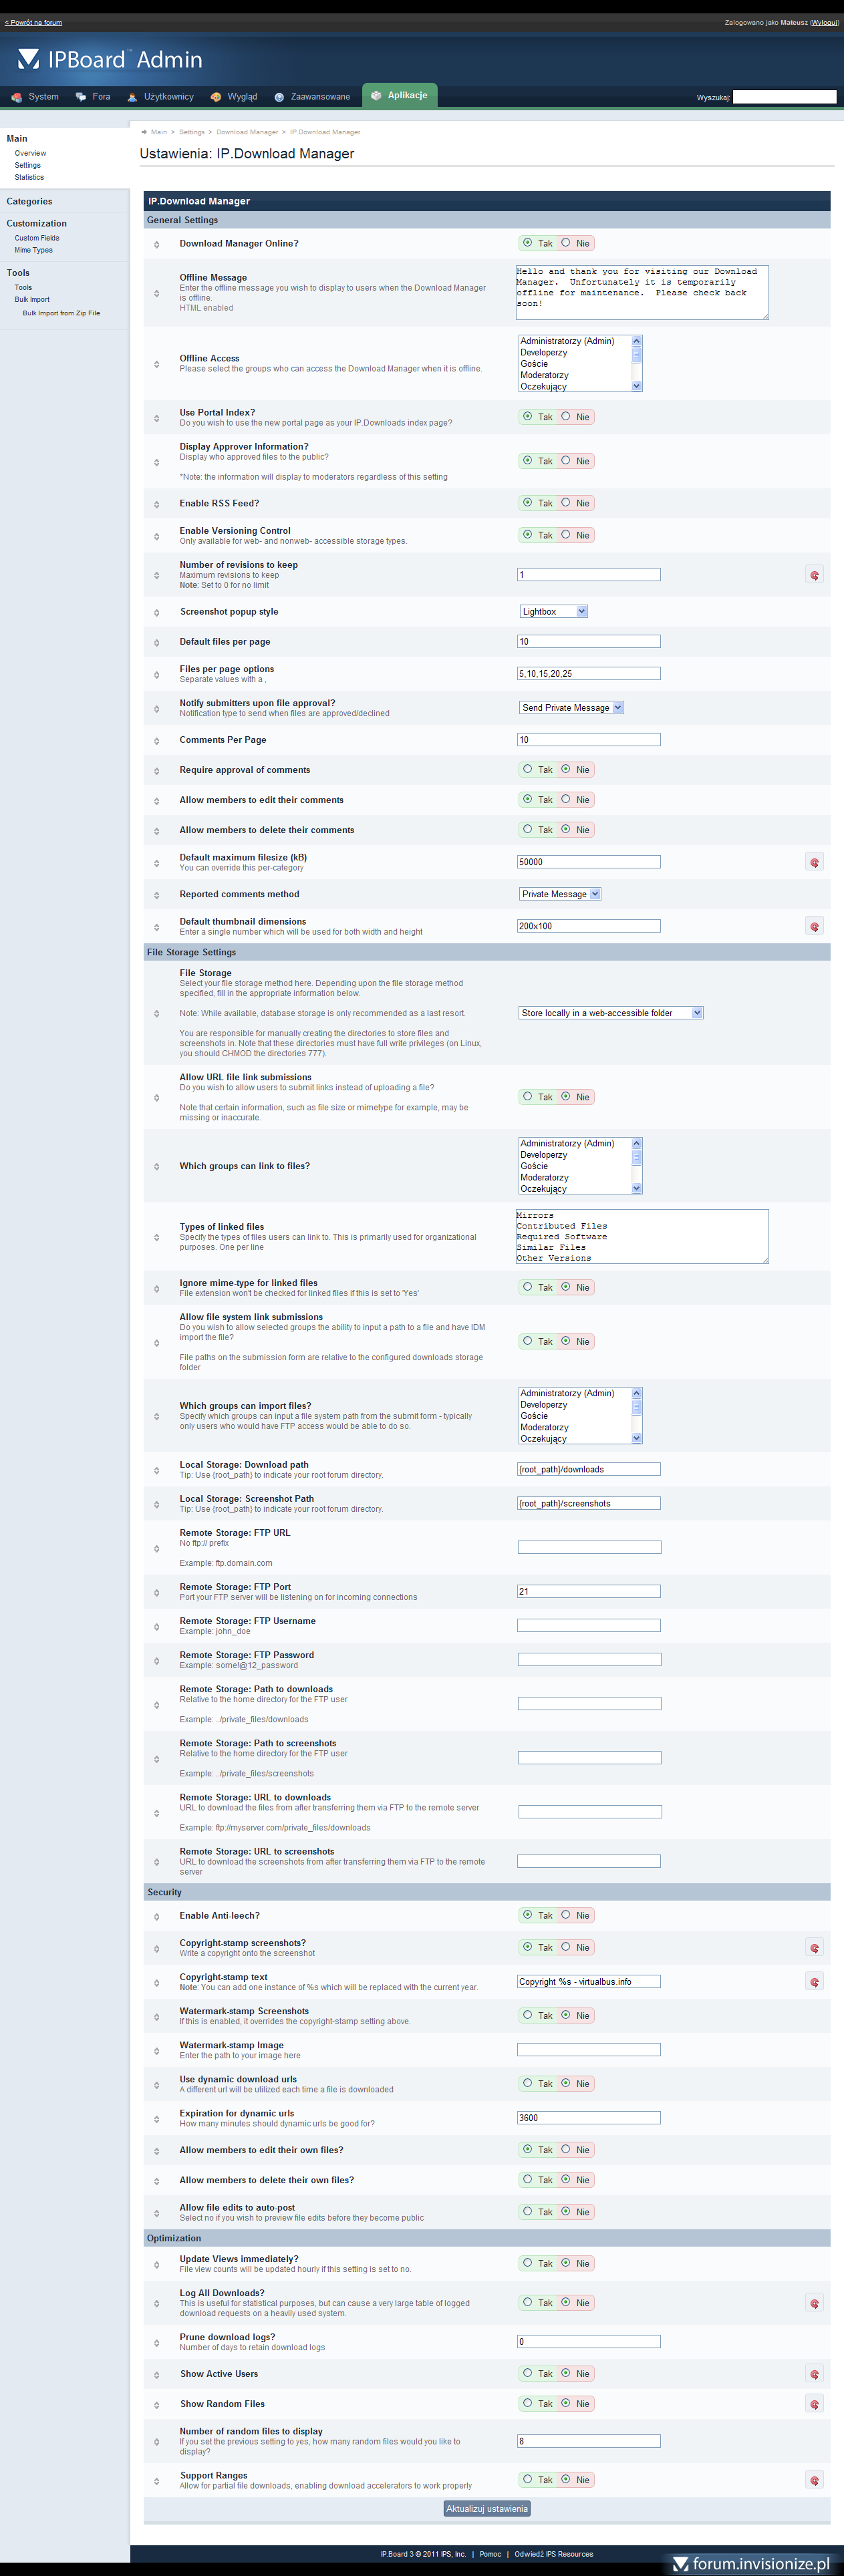844x2576 pixels.
Task: Click revert icon beside Default thumbnail dimensions
Action: pos(814,927)
